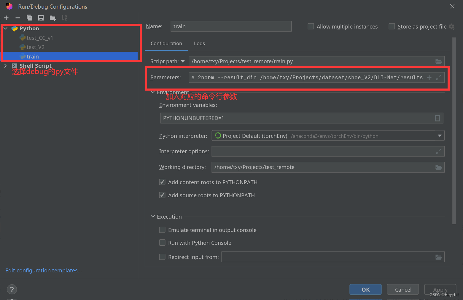Open the Python interpreter dropdown

coord(440,136)
